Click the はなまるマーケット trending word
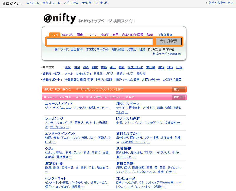 click(x=97, y=49)
